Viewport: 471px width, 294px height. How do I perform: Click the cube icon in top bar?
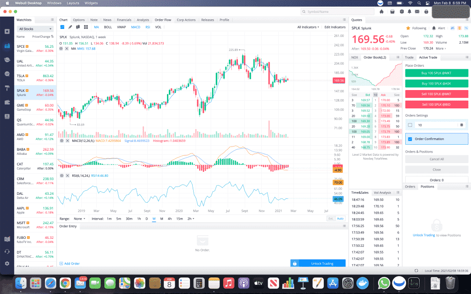[402, 11]
